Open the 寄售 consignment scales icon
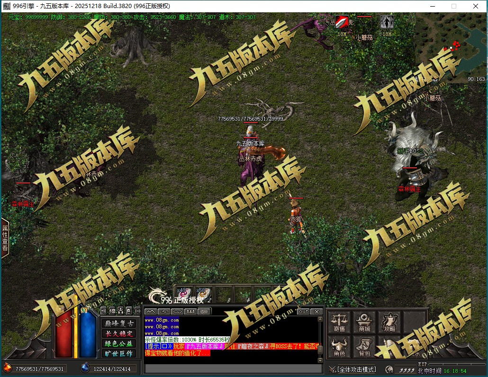 pos(339,322)
